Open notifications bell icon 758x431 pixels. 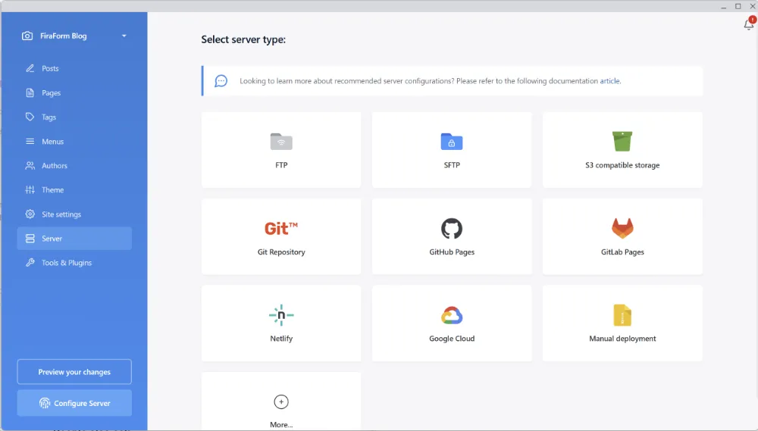point(749,23)
